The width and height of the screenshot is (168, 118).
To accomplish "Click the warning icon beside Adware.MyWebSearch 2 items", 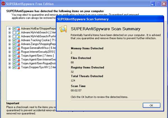I will coord(18,32).
